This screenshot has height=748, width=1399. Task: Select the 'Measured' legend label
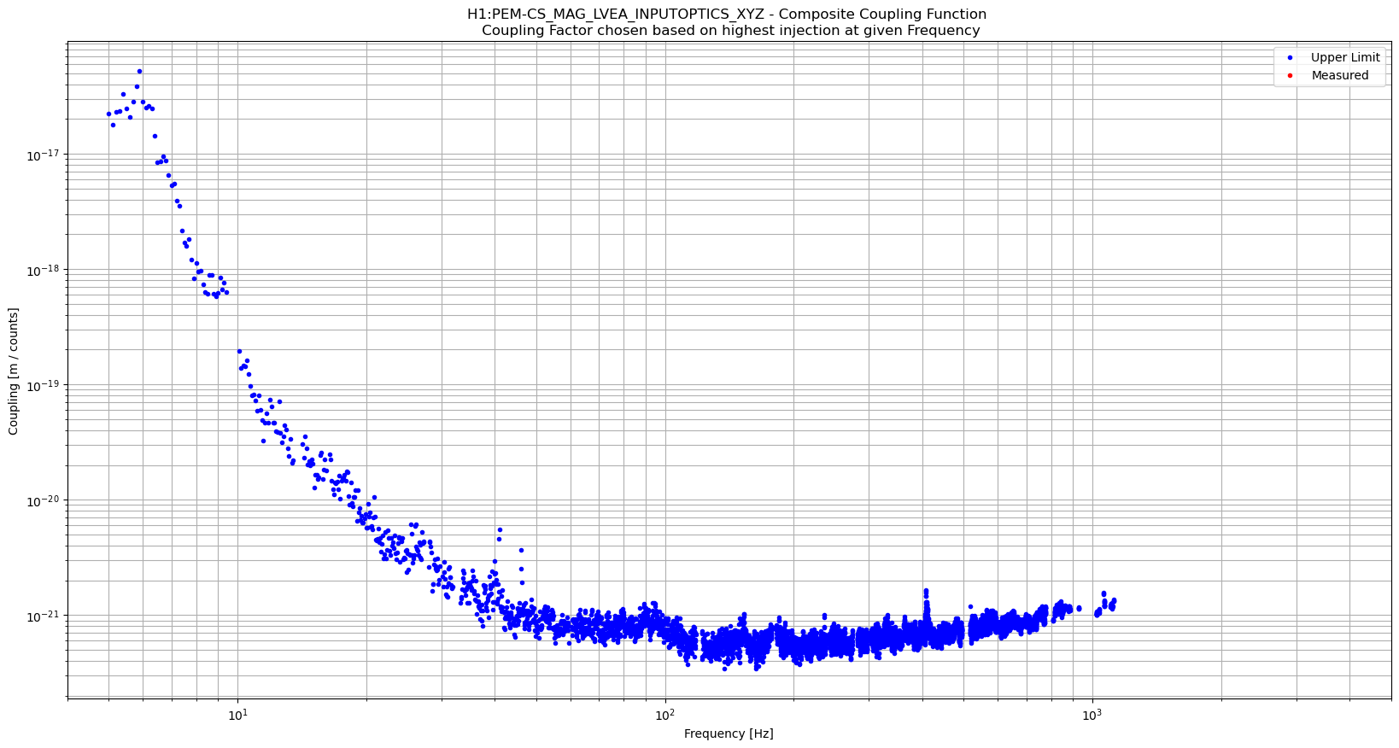point(1339,75)
